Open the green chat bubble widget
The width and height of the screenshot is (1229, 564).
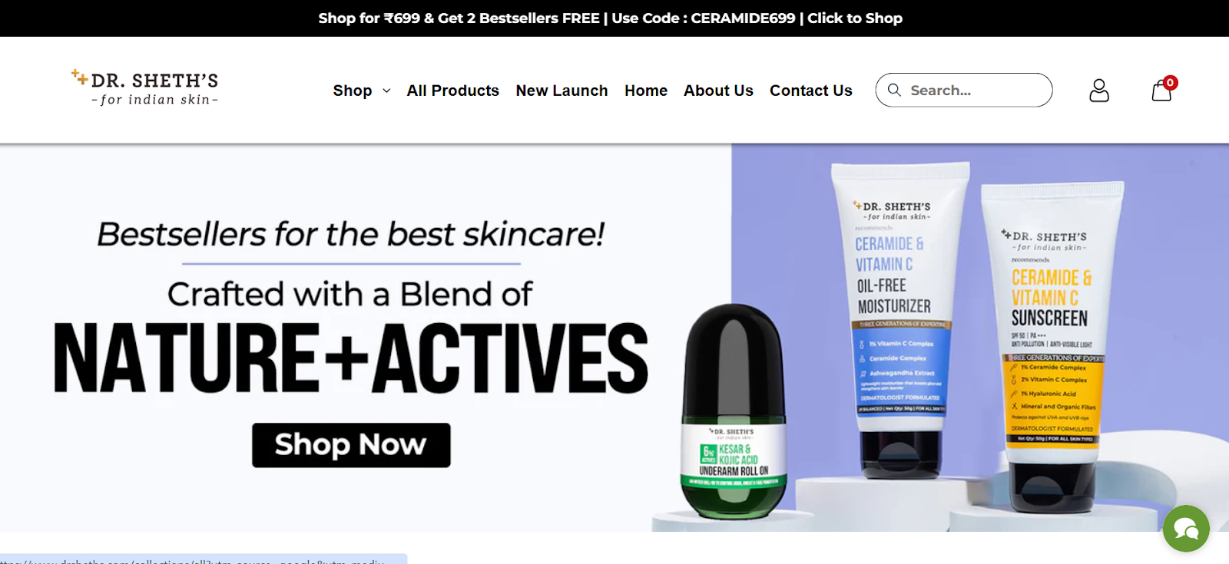1186,528
